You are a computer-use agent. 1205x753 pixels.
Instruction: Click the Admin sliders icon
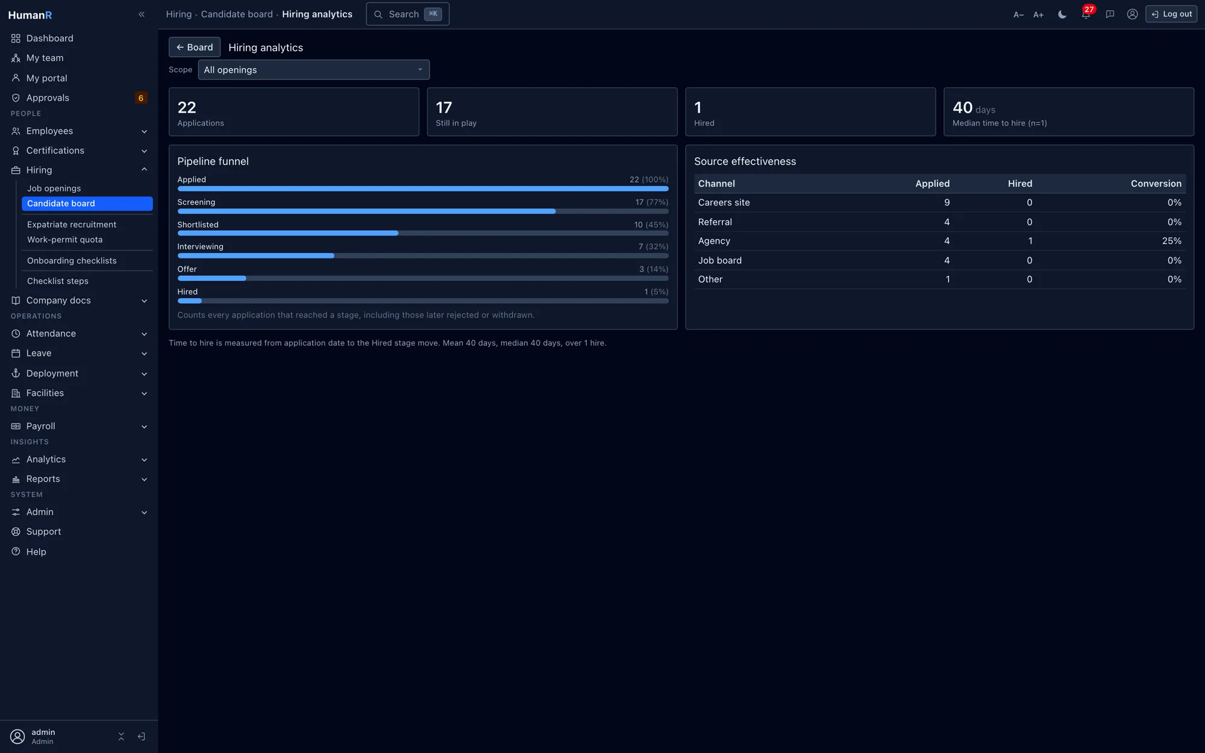16,511
